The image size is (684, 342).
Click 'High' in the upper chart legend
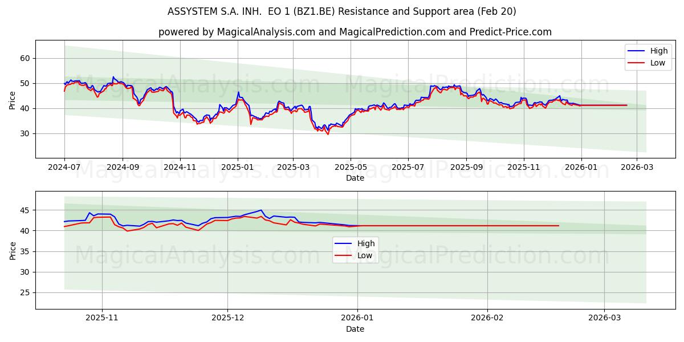[659, 51]
